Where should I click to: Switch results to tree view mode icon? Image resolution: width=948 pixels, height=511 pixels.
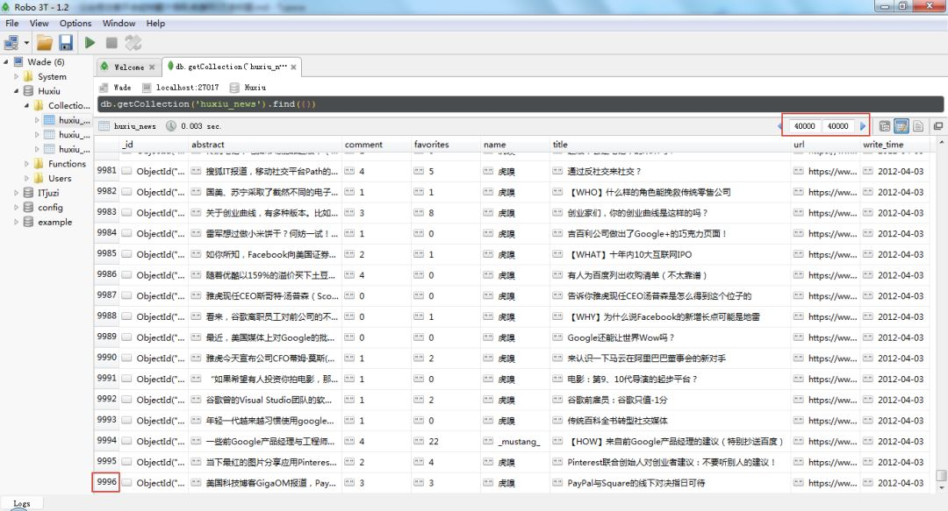[x=885, y=126]
